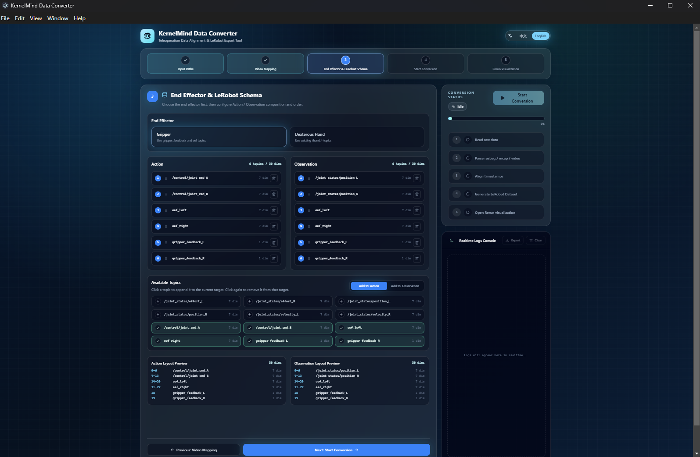Click the conversion progress bar

(x=496, y=118)
